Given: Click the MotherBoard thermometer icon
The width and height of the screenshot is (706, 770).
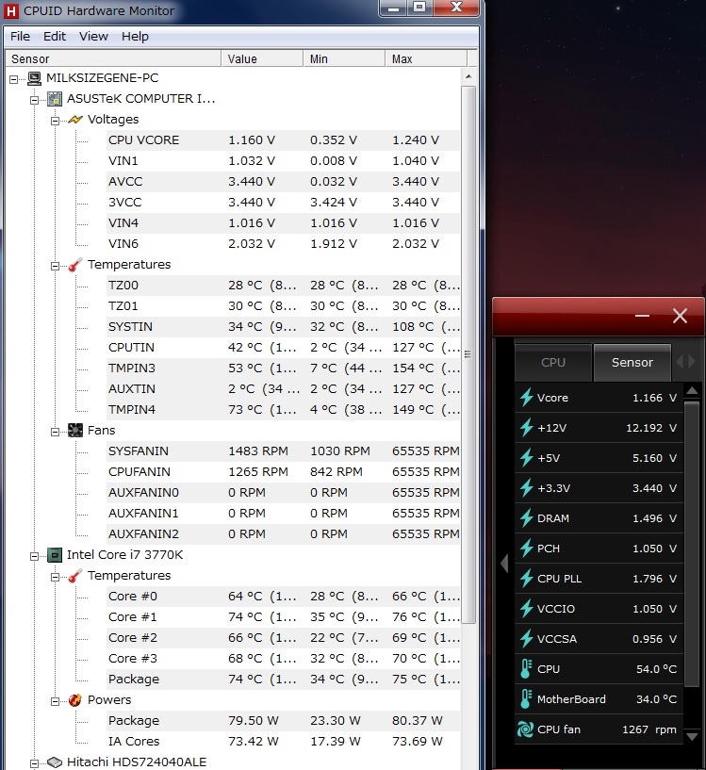Looking at the screenshot, I should coord(526,699).
